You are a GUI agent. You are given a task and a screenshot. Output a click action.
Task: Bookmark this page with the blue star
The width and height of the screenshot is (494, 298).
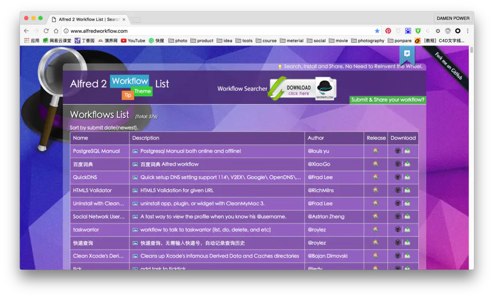(x=377, y=31)
